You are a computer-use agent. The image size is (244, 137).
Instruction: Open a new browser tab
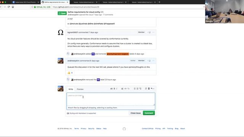tap(159, 2)
